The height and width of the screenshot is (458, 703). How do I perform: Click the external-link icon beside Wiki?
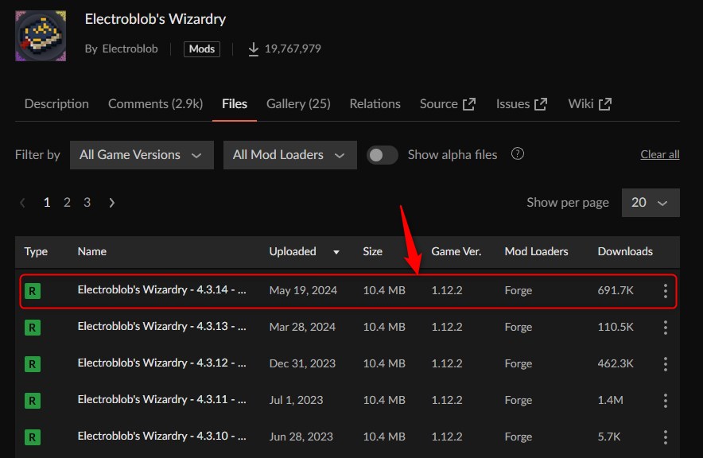[x=605, y=104]
